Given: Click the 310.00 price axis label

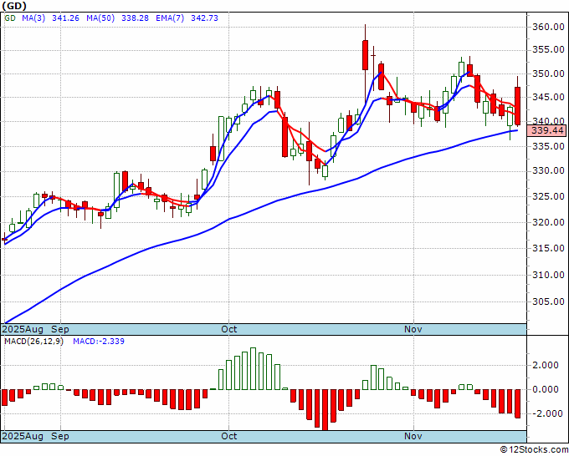Looking at the screenshot, I should (548, 276).
